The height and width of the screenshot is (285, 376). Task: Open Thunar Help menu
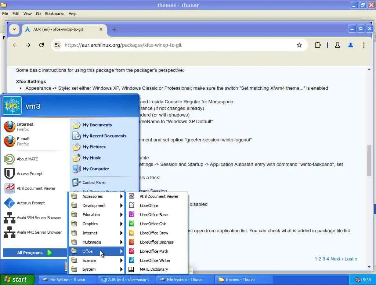point(72,14)
